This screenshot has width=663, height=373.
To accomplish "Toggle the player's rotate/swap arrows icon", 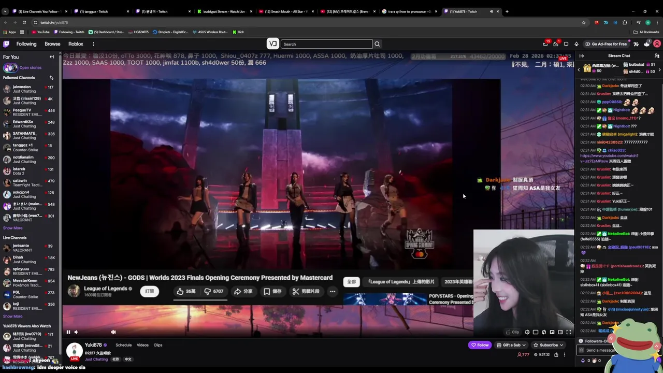I will (544, 332).
